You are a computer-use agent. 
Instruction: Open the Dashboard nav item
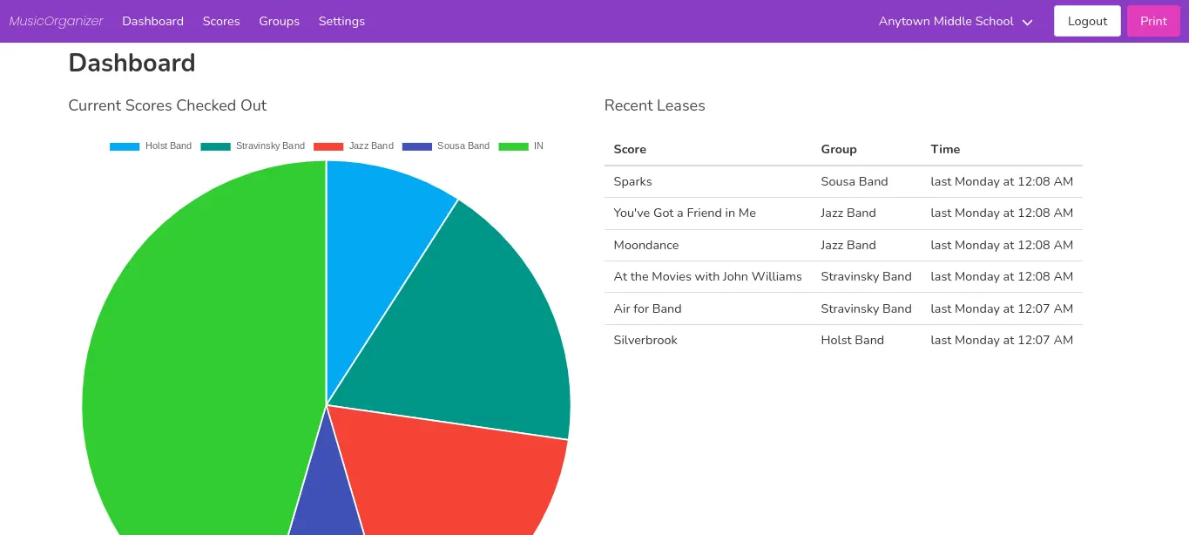(x=152, y=21)
